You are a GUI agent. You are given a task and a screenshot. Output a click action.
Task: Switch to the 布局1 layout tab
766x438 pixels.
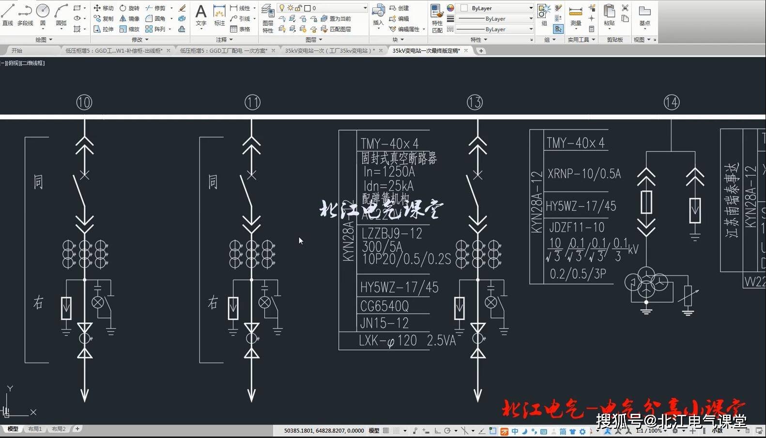point(35,429)
